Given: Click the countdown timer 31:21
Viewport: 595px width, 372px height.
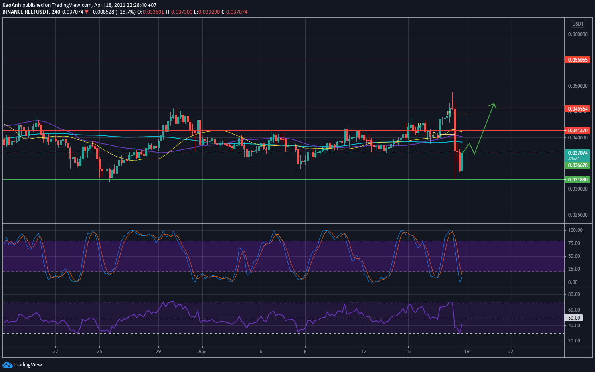Looking at the screenshot, I should point(574,159).
